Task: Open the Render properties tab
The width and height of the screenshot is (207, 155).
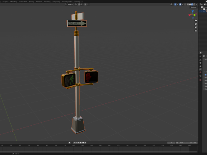Action: 201,60
